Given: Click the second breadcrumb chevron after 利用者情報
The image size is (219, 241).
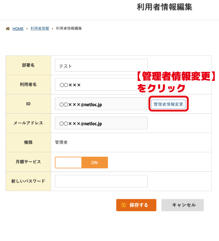Looking at the screenshot, I should 53,29.
